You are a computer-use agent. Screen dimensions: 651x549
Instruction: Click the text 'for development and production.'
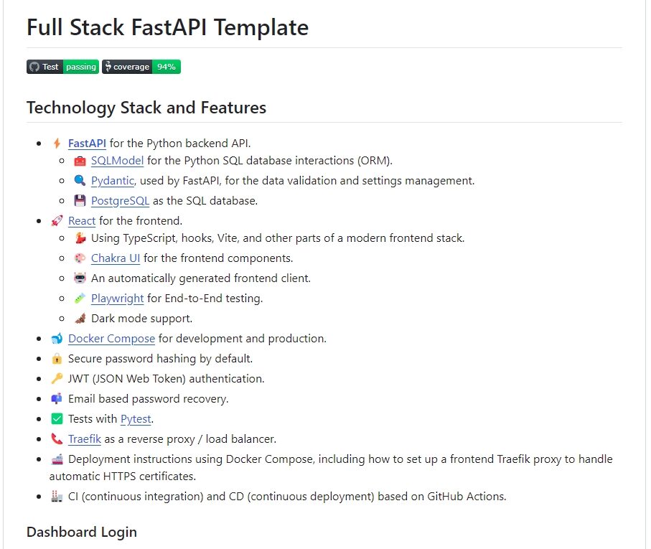pyautogui.click(x=243, y=339)
